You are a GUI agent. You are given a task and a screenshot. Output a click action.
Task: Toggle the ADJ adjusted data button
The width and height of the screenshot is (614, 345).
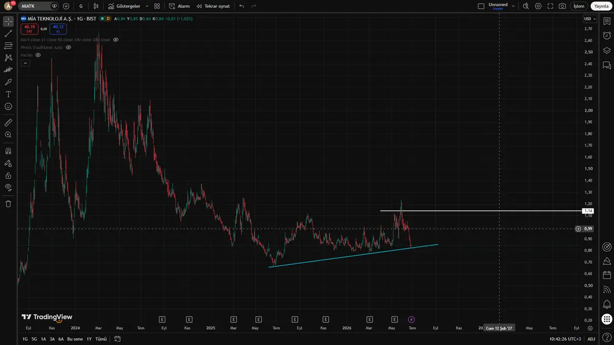[x=591, y=339]
